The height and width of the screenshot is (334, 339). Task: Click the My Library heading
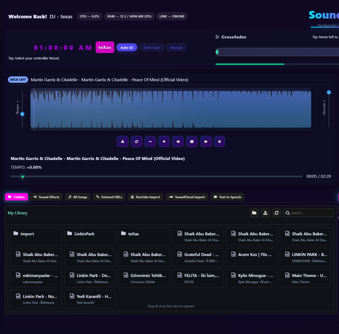point(18,213)
